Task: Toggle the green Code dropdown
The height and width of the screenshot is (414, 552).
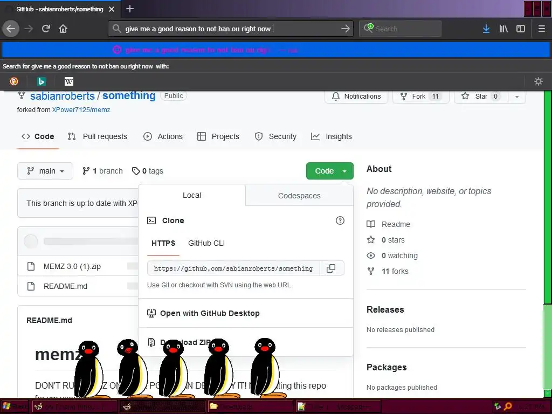Action: click(330, 171)
